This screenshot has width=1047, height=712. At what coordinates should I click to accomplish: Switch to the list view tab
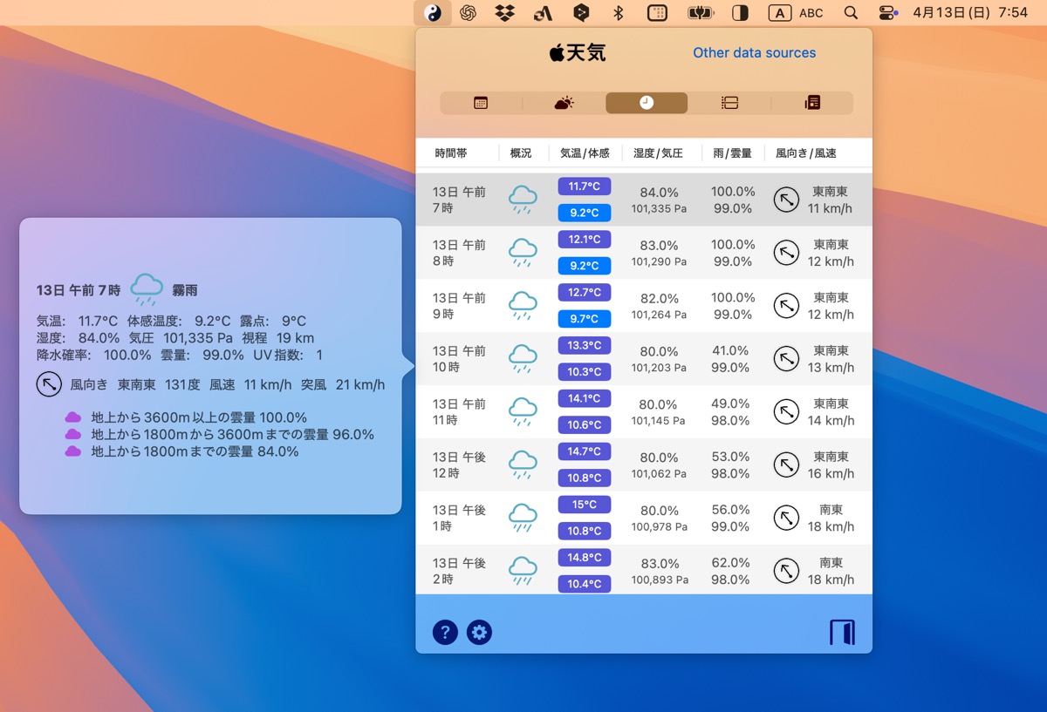[x=729, y=103]
